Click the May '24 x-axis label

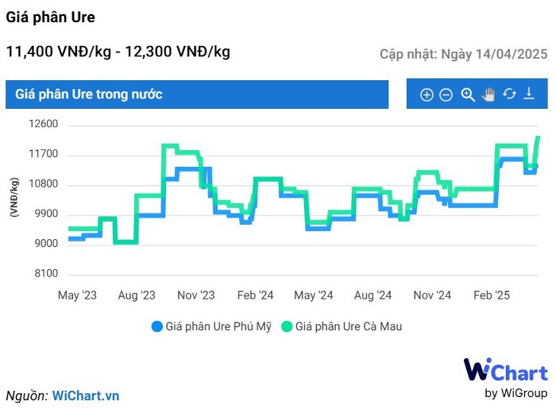click(x=315, y=295)
